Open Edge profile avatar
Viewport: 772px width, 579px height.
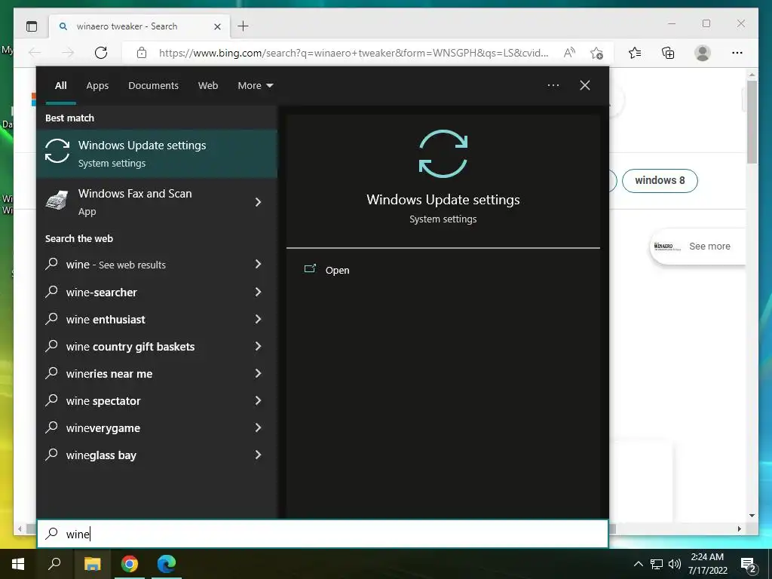click(x=703, y=53)
